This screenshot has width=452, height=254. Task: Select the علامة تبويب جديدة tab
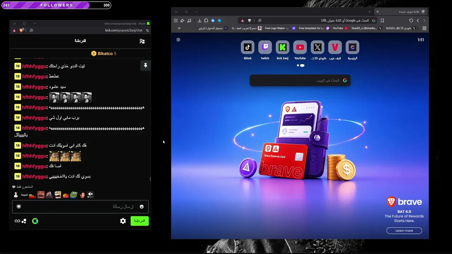401,12
